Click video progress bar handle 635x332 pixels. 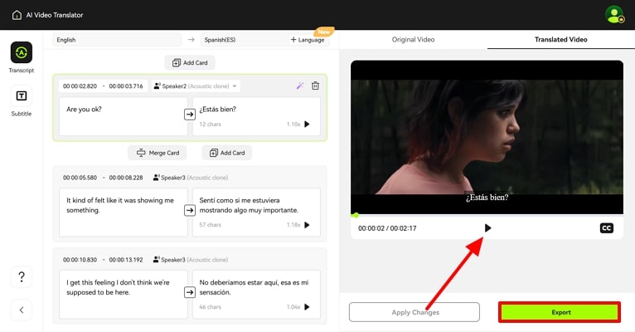point(356,215)
